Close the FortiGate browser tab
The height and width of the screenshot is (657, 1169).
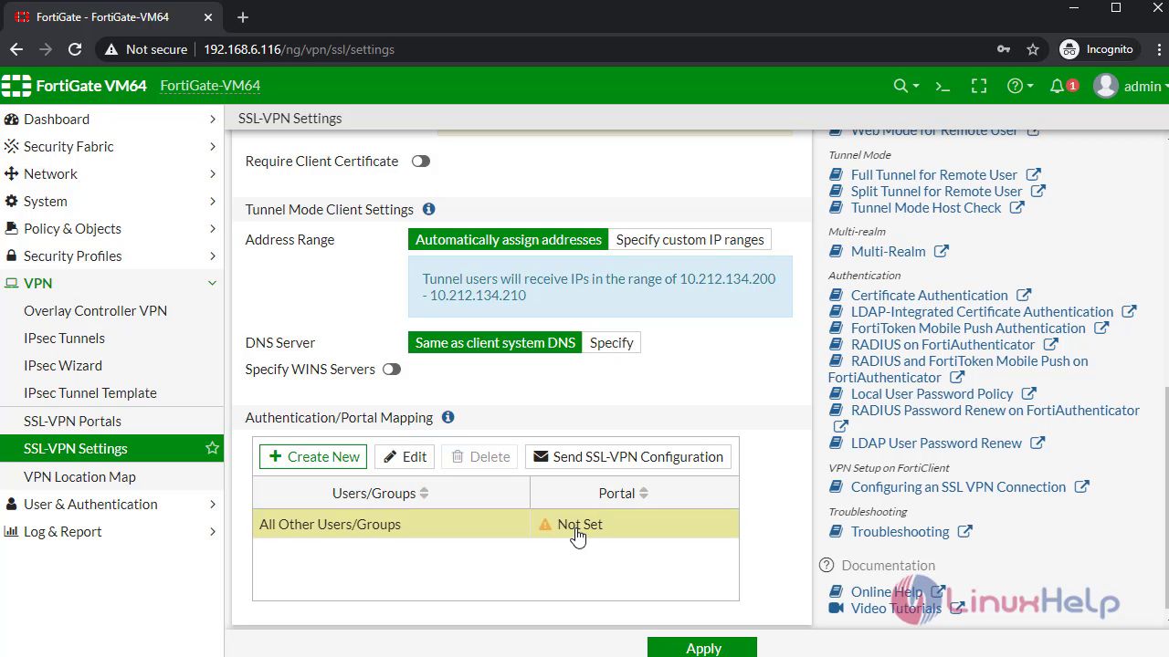tap(208, 17)
